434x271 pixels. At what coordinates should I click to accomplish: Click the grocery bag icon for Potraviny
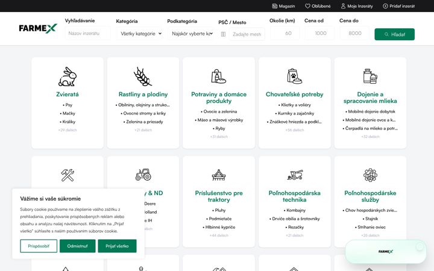(219, 76)
